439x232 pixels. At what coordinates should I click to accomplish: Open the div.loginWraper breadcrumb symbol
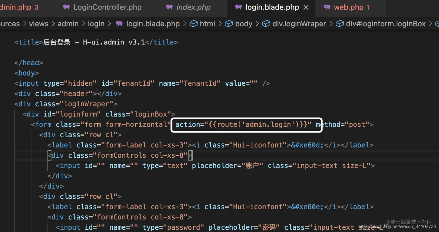tap(299, 24)
